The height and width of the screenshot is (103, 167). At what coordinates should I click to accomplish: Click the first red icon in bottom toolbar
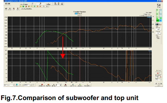[42, 85]
